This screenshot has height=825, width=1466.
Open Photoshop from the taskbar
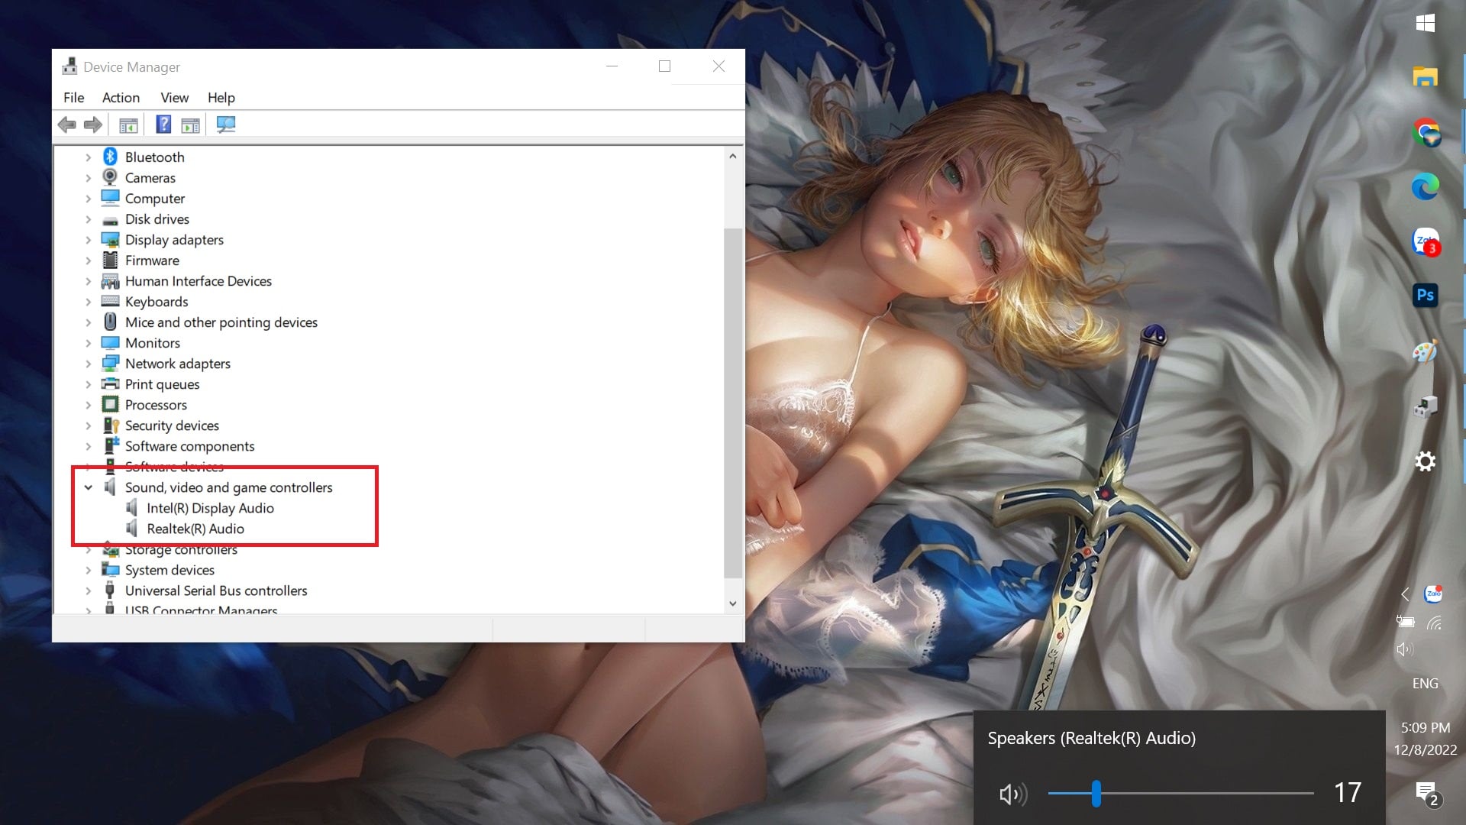pos(1425,295)
